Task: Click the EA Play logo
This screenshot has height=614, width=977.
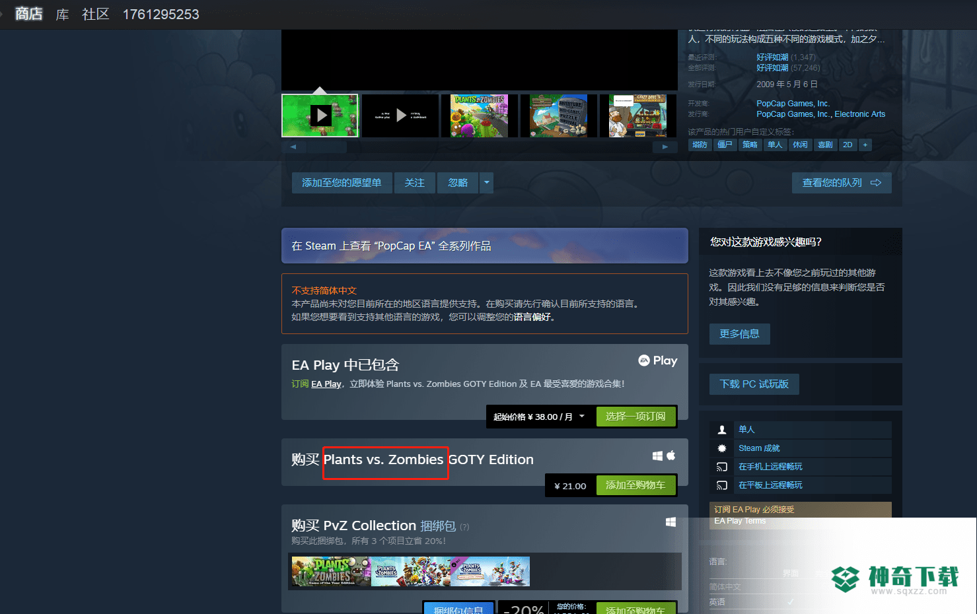Action: coord(657,360)
